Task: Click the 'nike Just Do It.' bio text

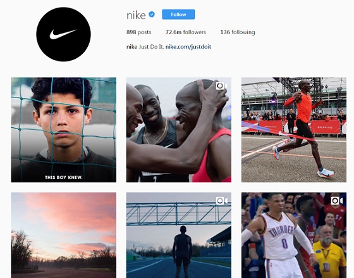Action: 145,47
